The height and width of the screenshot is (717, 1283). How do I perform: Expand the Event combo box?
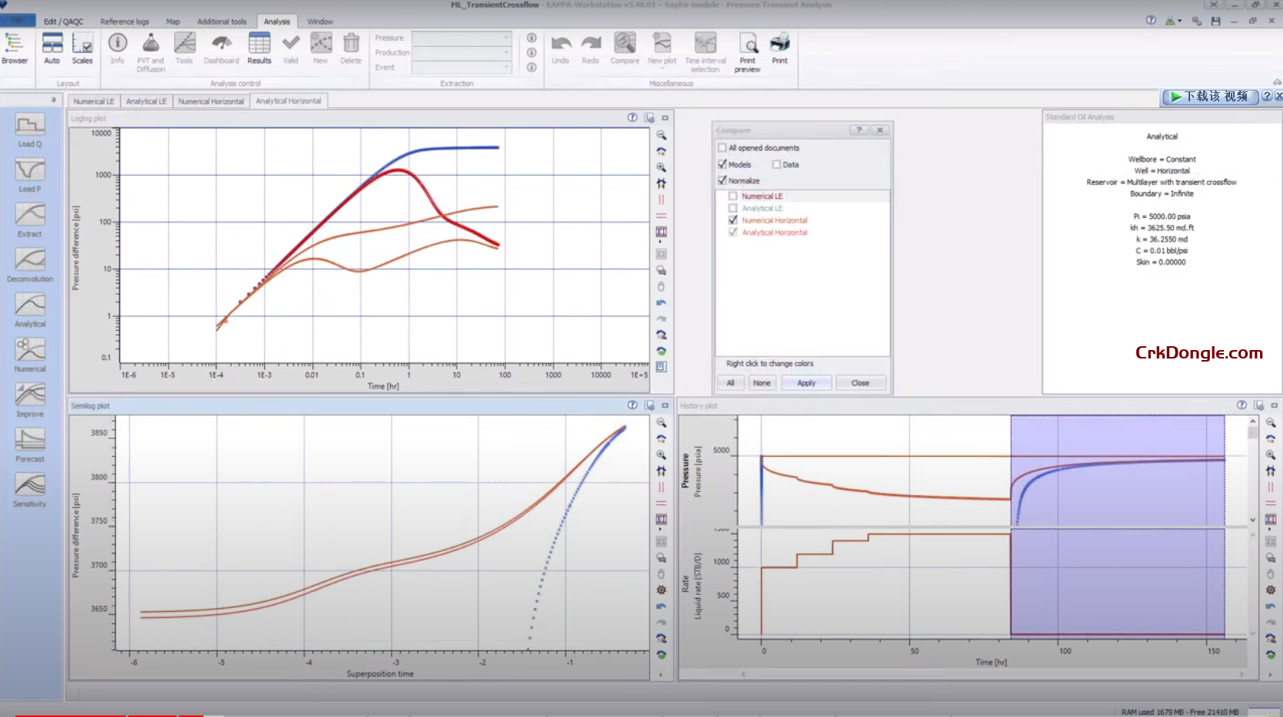tap(506, 68)
